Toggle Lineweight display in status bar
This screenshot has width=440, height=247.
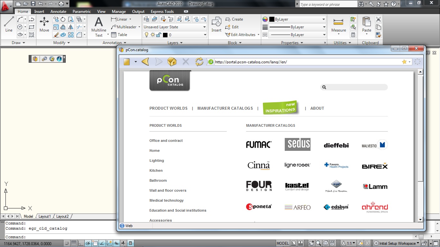click(x=124, y=243)
